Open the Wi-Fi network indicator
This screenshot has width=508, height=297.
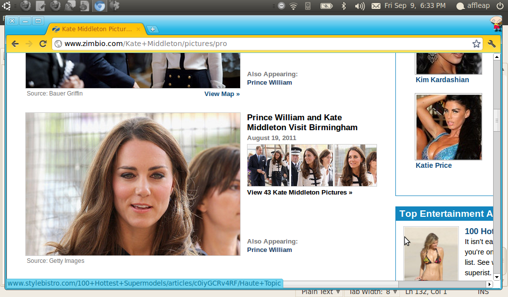tap(294, 6)
